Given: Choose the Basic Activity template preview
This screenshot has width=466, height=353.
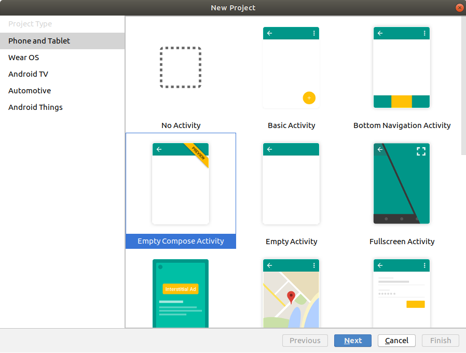Looking at the screenshot, I should coord(291,67).
